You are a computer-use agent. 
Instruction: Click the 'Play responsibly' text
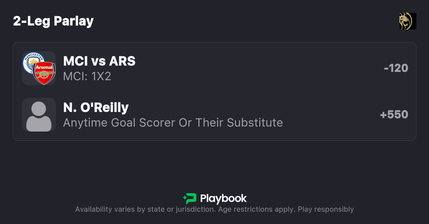[x=326, y=209]
